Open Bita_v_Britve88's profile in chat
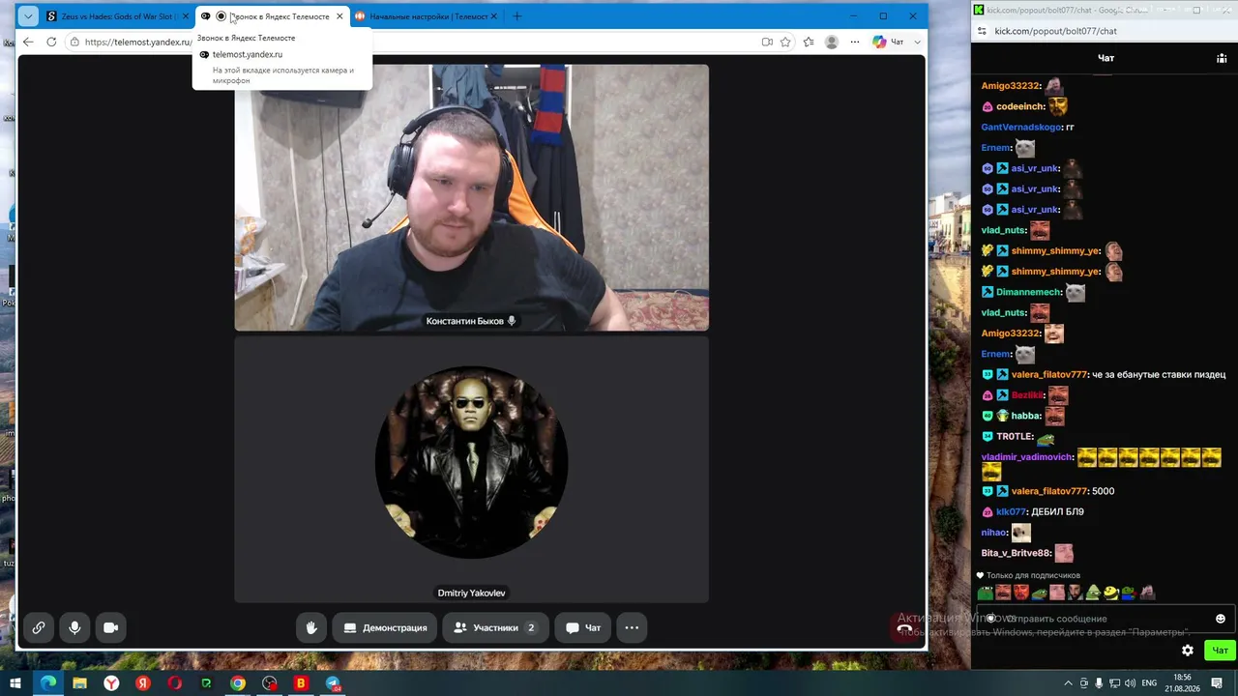 pyautogui.click(x=1016, y=554)
